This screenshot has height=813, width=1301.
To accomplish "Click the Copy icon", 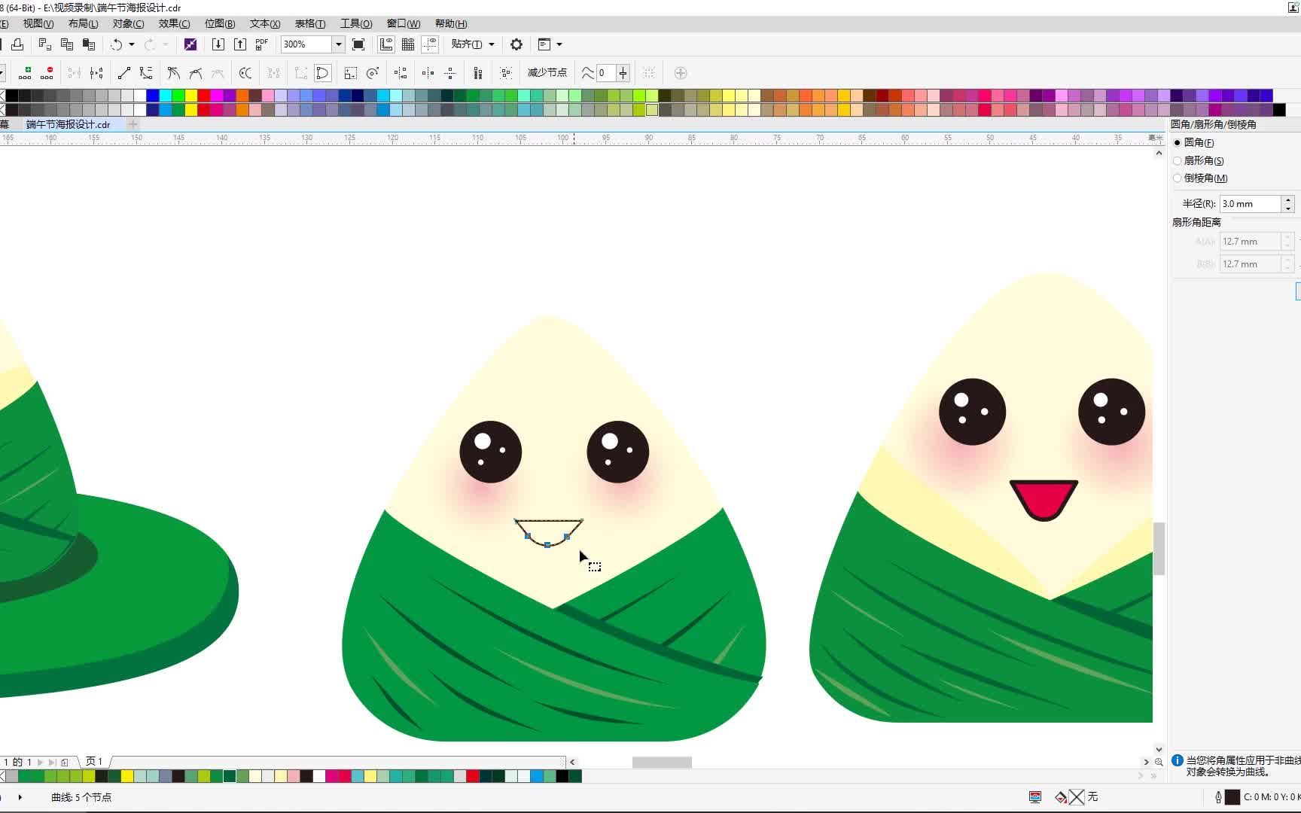I will click(x=67, y=44).
